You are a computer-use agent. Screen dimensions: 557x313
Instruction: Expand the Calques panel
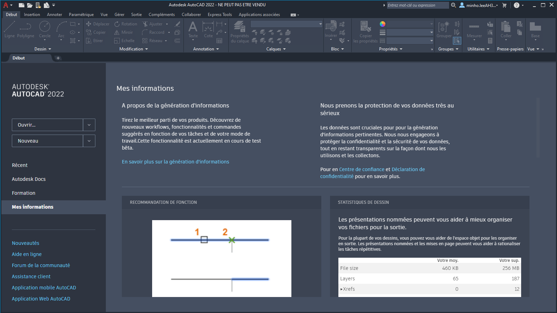coord(276,49)
